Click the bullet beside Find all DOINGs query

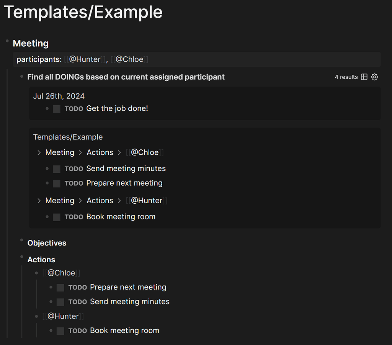point(22,77)
